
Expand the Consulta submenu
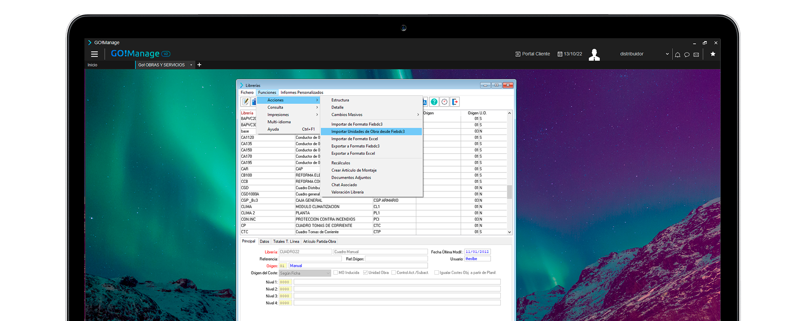[x=288, y=107]
